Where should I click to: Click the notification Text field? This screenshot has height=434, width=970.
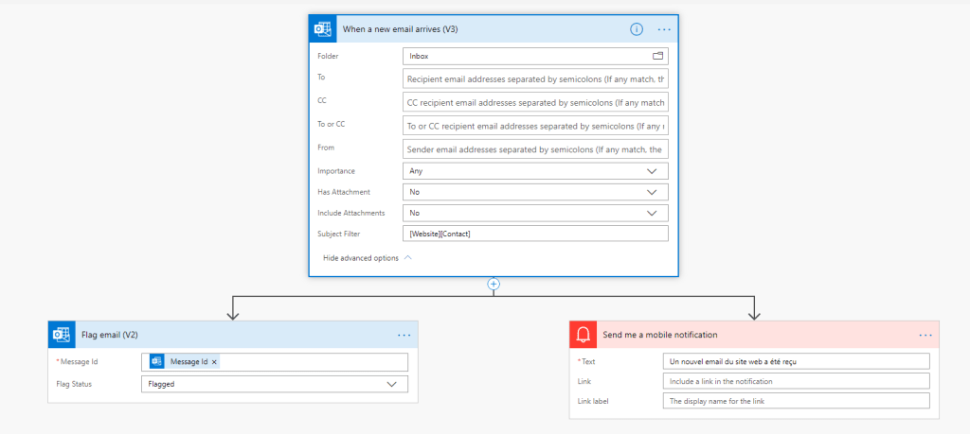[796, 361]
